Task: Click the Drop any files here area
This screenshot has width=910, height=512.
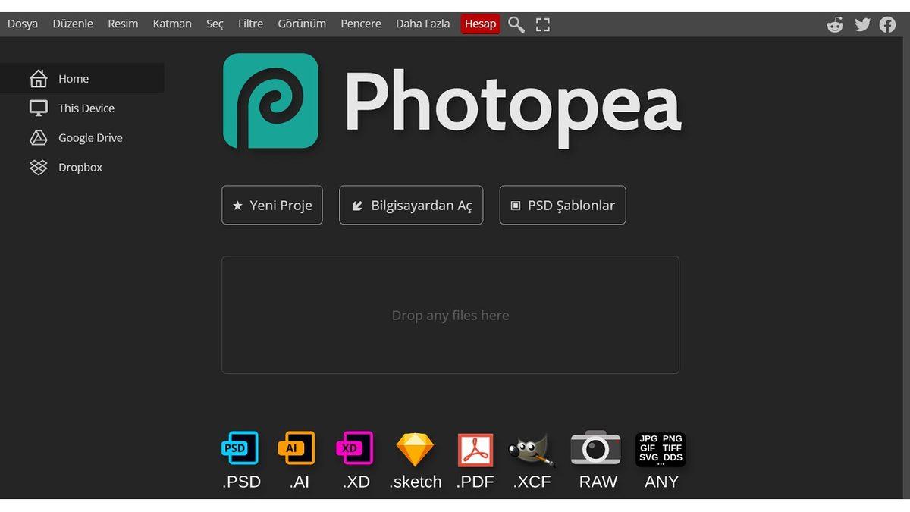Action: pos(450,315)
